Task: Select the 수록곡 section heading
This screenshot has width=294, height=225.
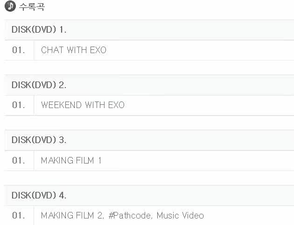Action: click(x=32, y=7)
